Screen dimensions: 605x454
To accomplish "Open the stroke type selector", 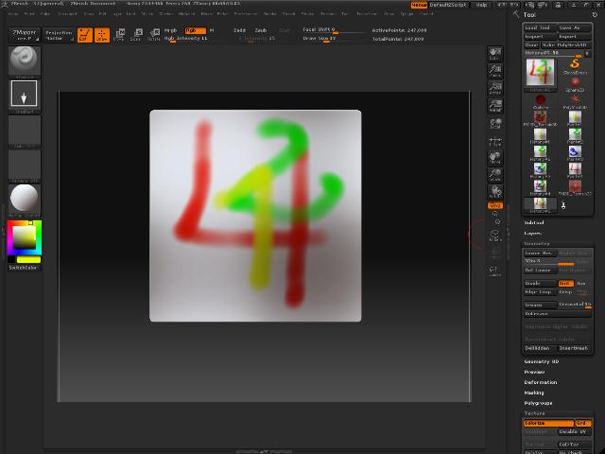I will [x=25, y=95].
